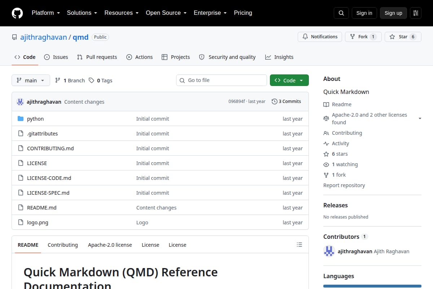Open the .gitattributes file
This screenshot has width=433, height=289.
click(42, 134)
